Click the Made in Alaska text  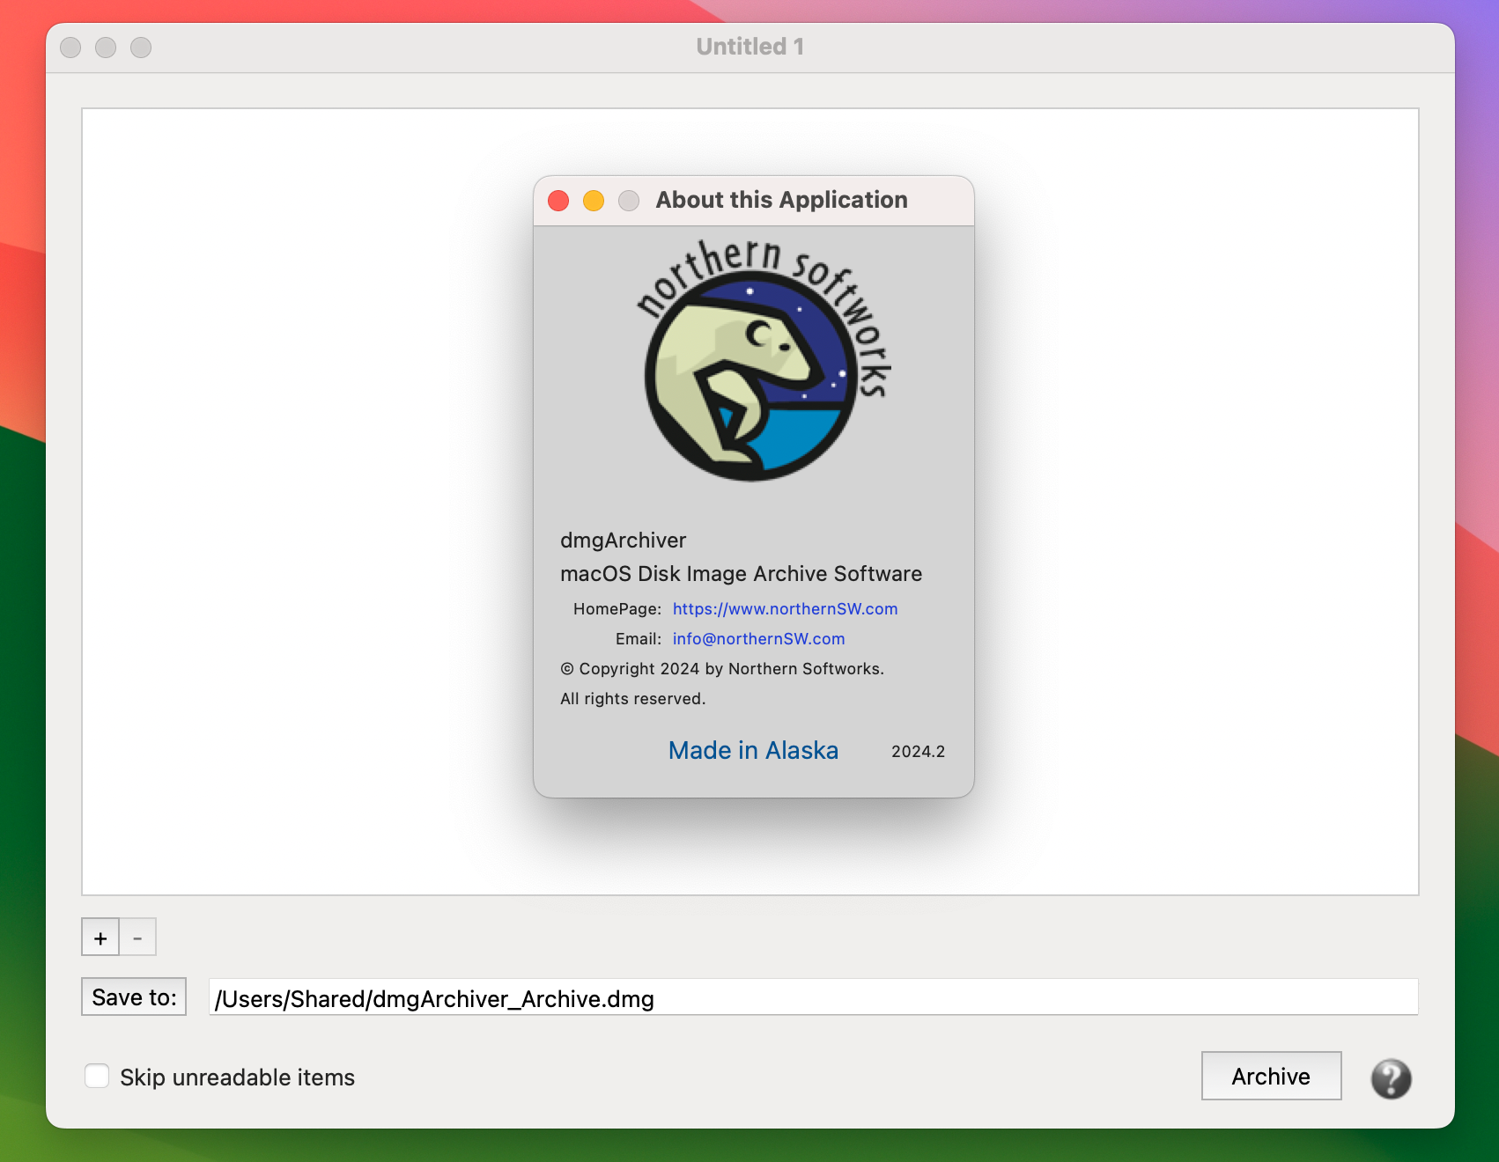point(753,750)
